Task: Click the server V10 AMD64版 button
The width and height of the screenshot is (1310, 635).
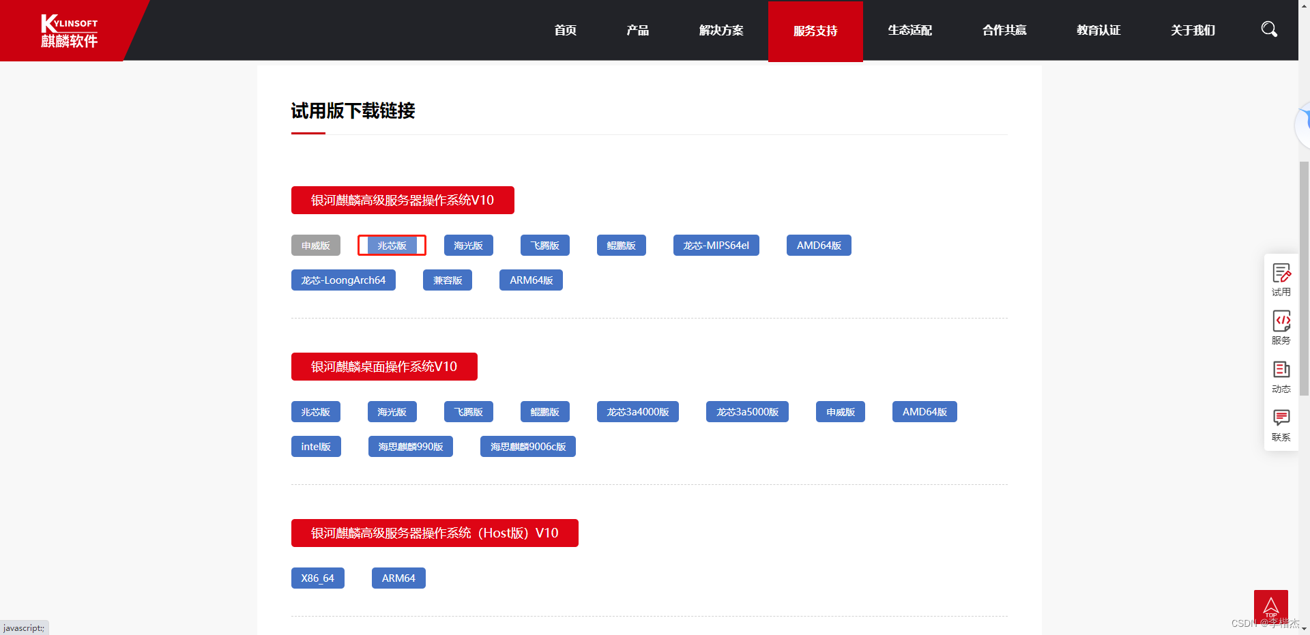Action: tap(819, 246)
